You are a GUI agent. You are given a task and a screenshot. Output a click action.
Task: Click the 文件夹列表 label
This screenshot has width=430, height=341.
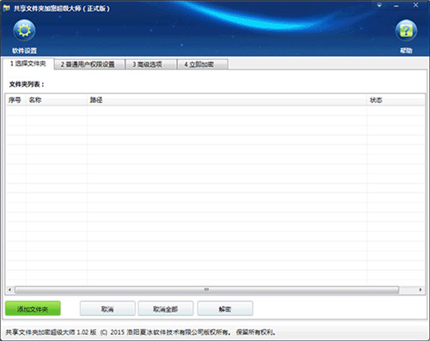(x=27, y=84)
